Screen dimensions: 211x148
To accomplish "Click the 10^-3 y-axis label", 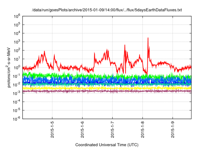I will click(16, 93).
